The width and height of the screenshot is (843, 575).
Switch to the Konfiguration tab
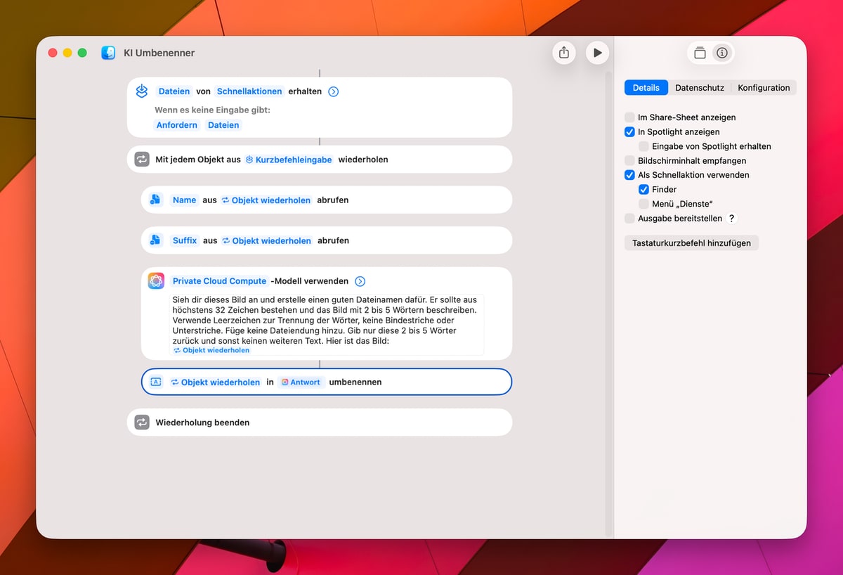click(x=764, y=88)
